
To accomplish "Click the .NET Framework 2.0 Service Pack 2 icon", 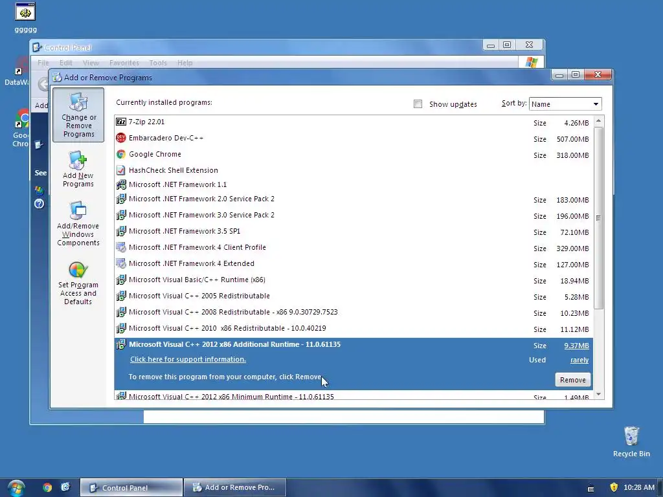I will 121,199.
